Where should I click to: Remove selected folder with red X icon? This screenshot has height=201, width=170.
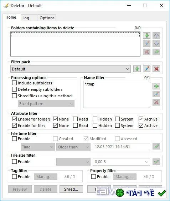(146, 52)
